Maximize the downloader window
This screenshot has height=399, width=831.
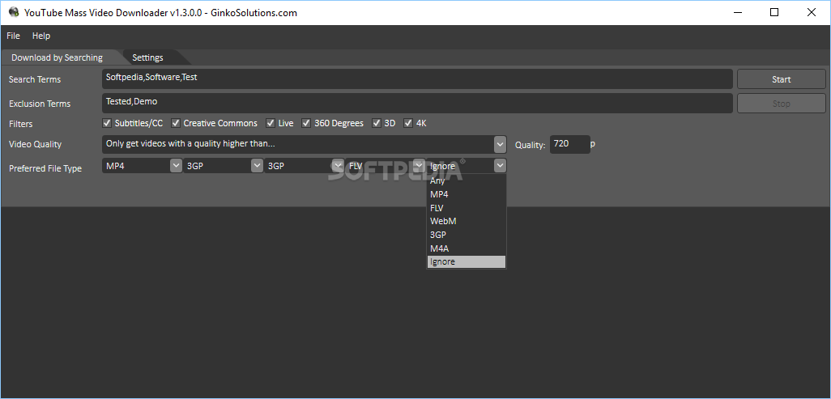(x=774, y=13)
